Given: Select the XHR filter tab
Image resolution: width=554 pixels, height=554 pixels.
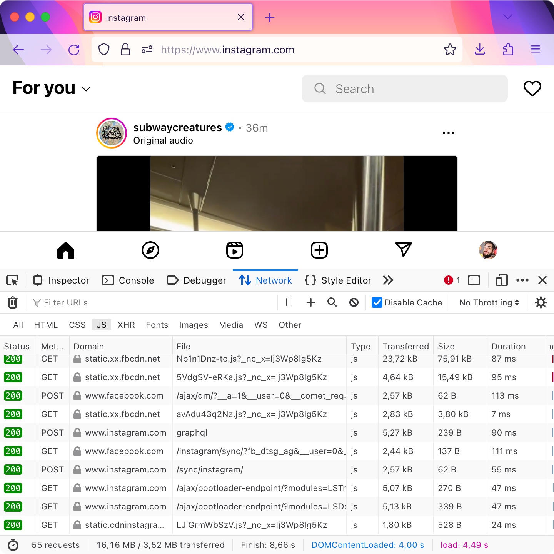Looking at the screenshot, I should pos(126,325).
